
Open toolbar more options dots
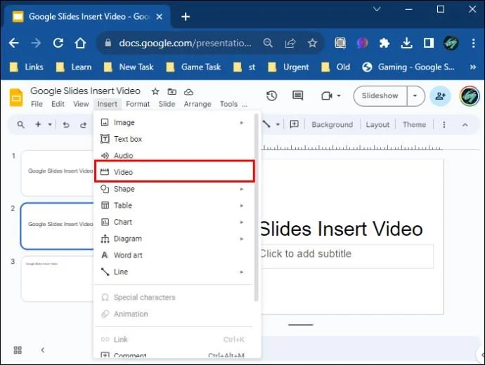pyautogui.click(x=444, y=125)
